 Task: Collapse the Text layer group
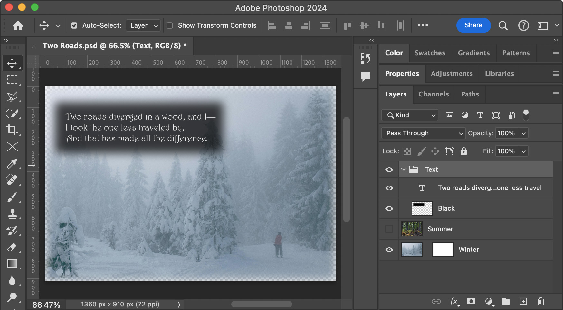404,169
